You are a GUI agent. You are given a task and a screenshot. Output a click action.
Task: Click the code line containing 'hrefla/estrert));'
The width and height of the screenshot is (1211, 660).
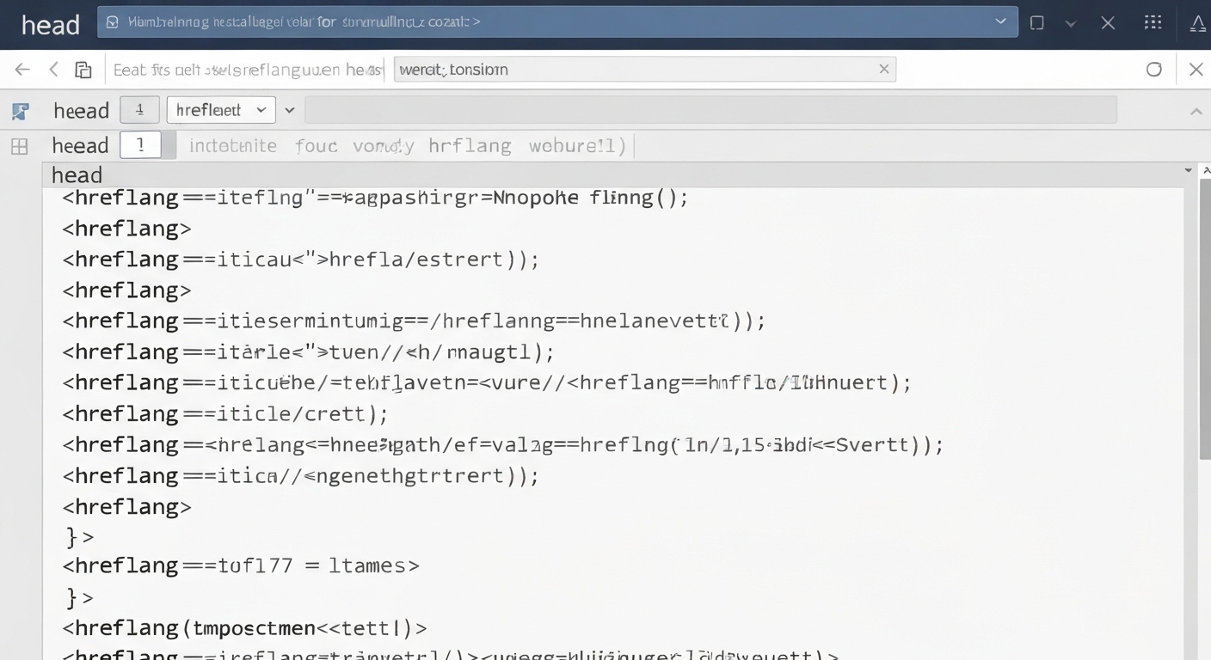click(x=301, y=260)
